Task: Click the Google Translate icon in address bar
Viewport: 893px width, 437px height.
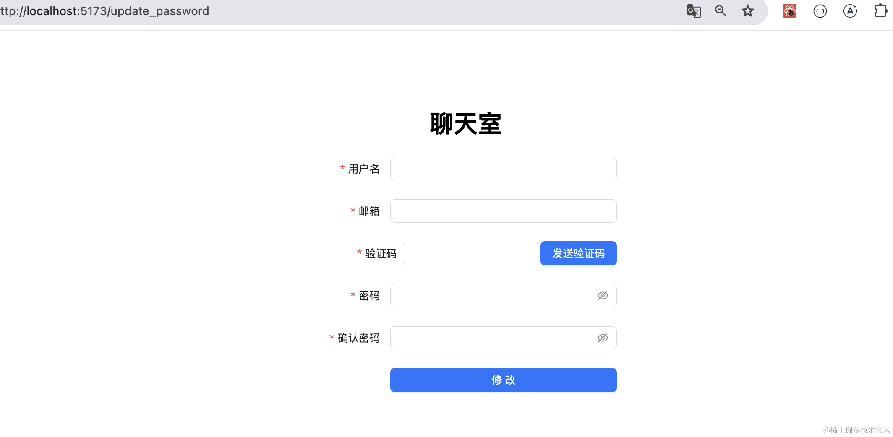Action: 694,11
